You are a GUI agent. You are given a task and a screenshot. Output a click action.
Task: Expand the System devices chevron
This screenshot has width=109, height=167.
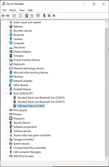pyautogui.click(x=7, y=144)
